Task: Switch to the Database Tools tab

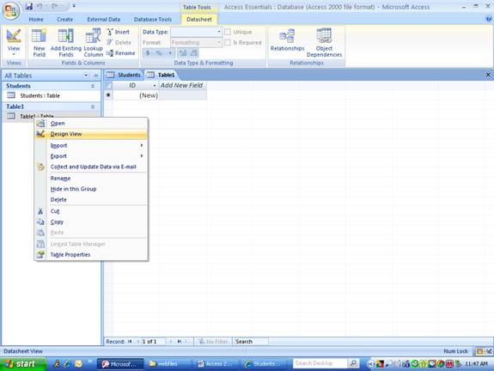Action: (153, 19)
